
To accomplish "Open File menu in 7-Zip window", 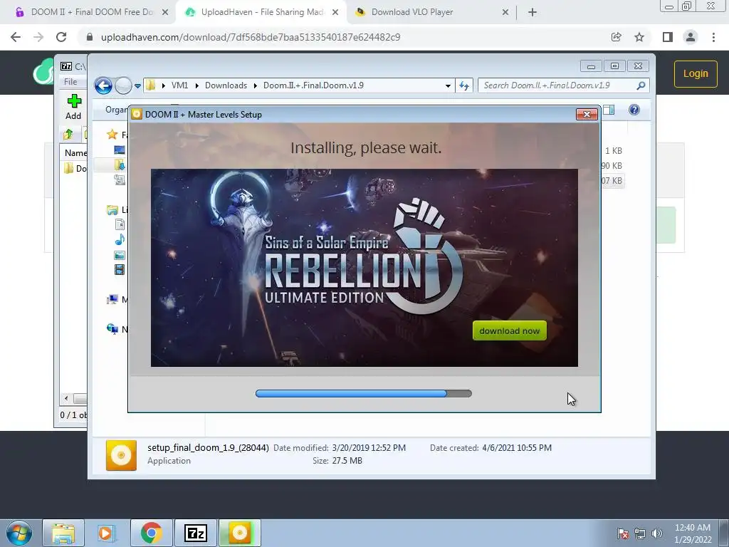I will pyautogui.click(x=70, y=82).
